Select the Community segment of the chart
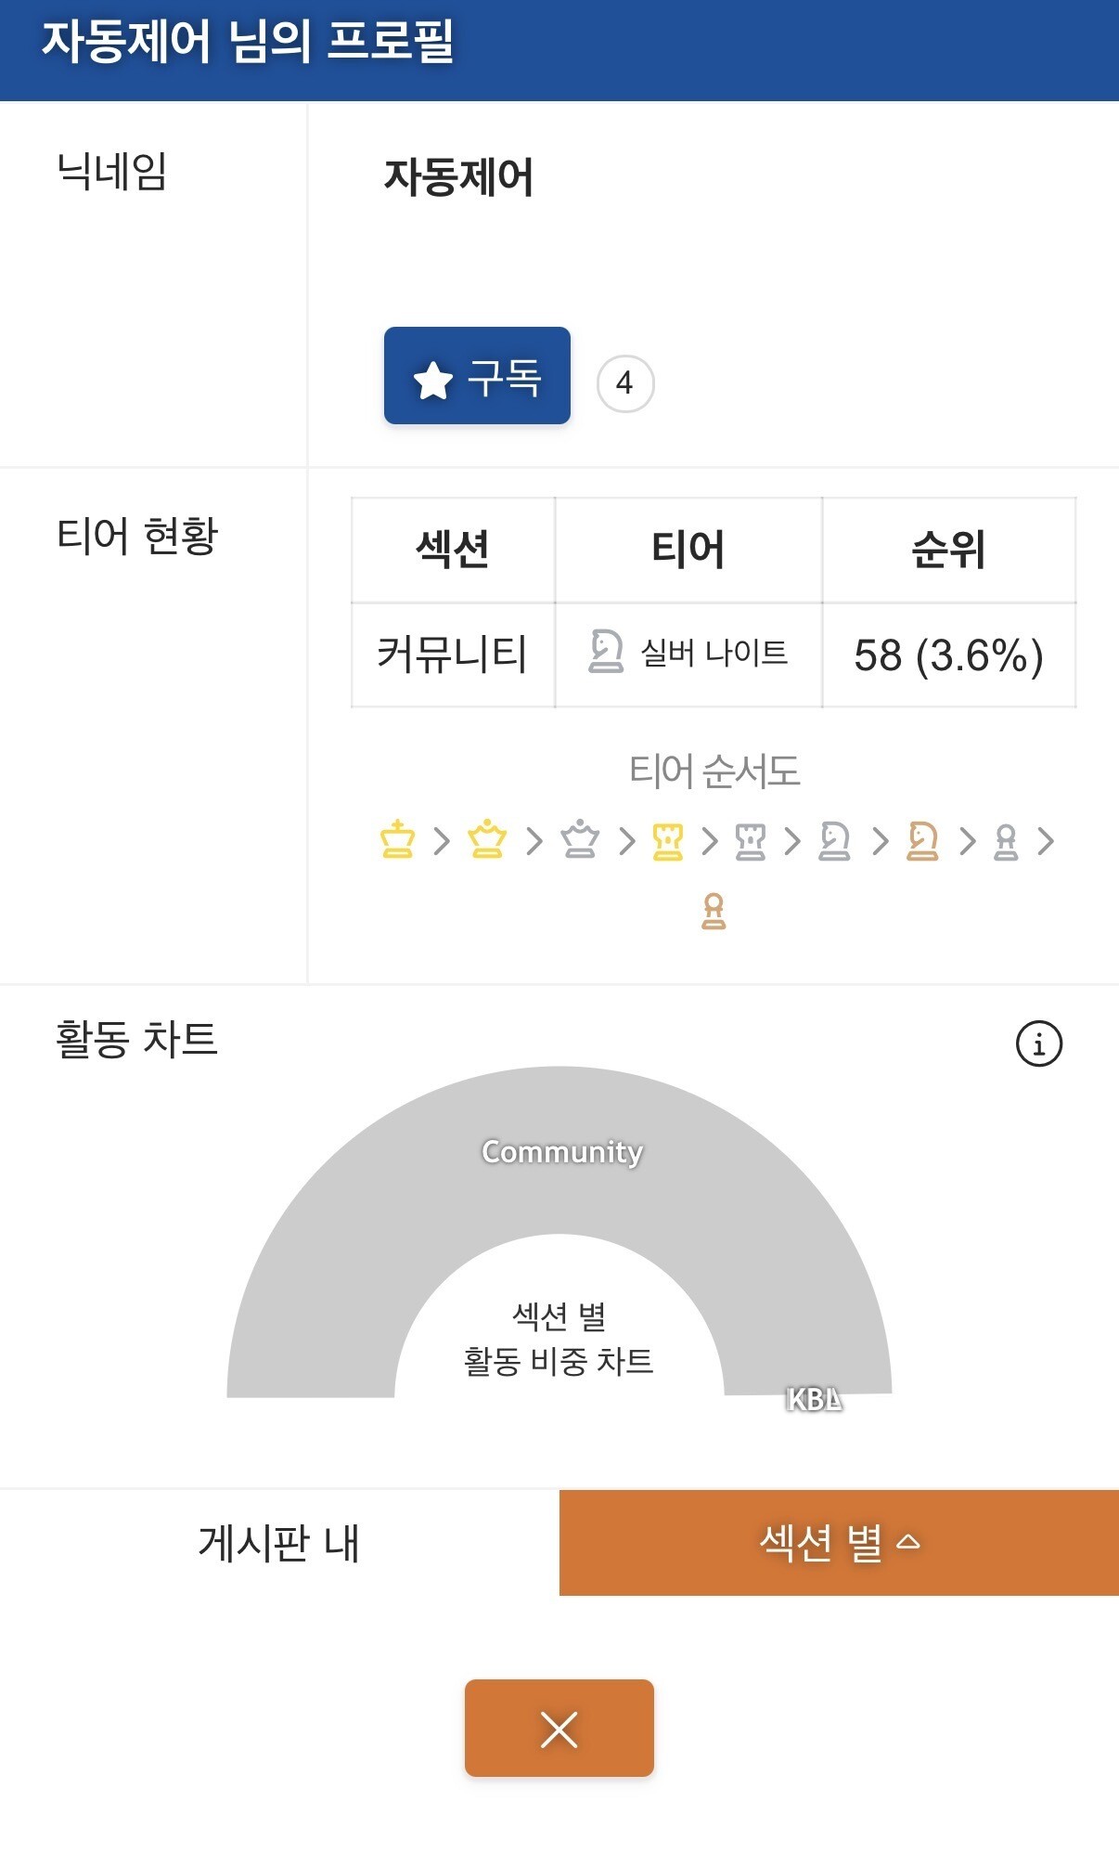 560,1152
